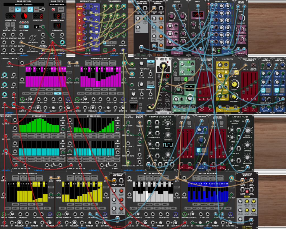Arm the REC button in Song Control
Image resolution: width=286 pixels, height=229 pixels.
[x=37, y=9]
